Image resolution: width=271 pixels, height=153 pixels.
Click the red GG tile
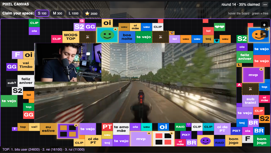tap(28, 115)
